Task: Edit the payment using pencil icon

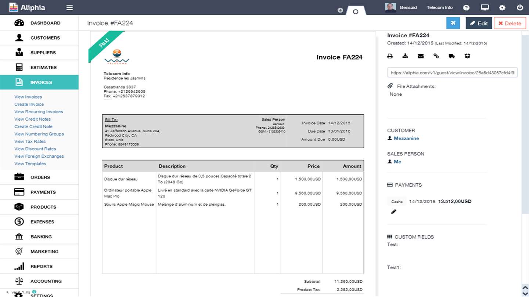Action: 394,212
